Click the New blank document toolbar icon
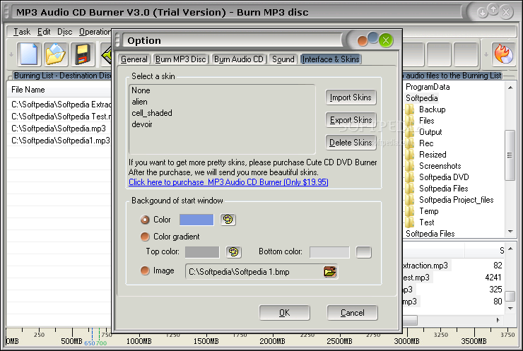 tap(29, 54)
